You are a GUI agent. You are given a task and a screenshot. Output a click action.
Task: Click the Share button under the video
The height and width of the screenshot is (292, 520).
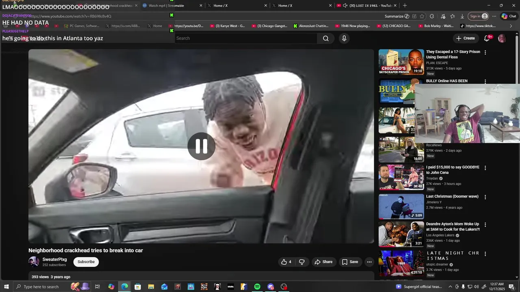[323, 262]
